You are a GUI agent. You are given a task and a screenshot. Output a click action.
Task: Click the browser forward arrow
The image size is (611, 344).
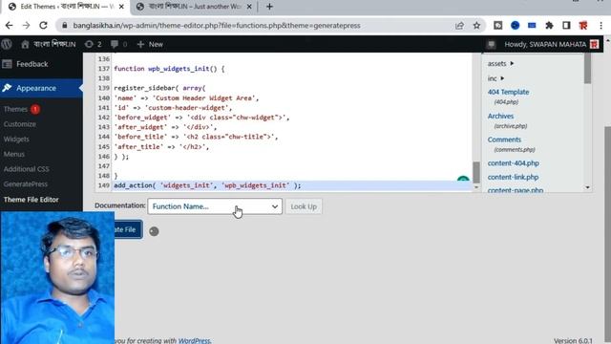coord(26,26)
